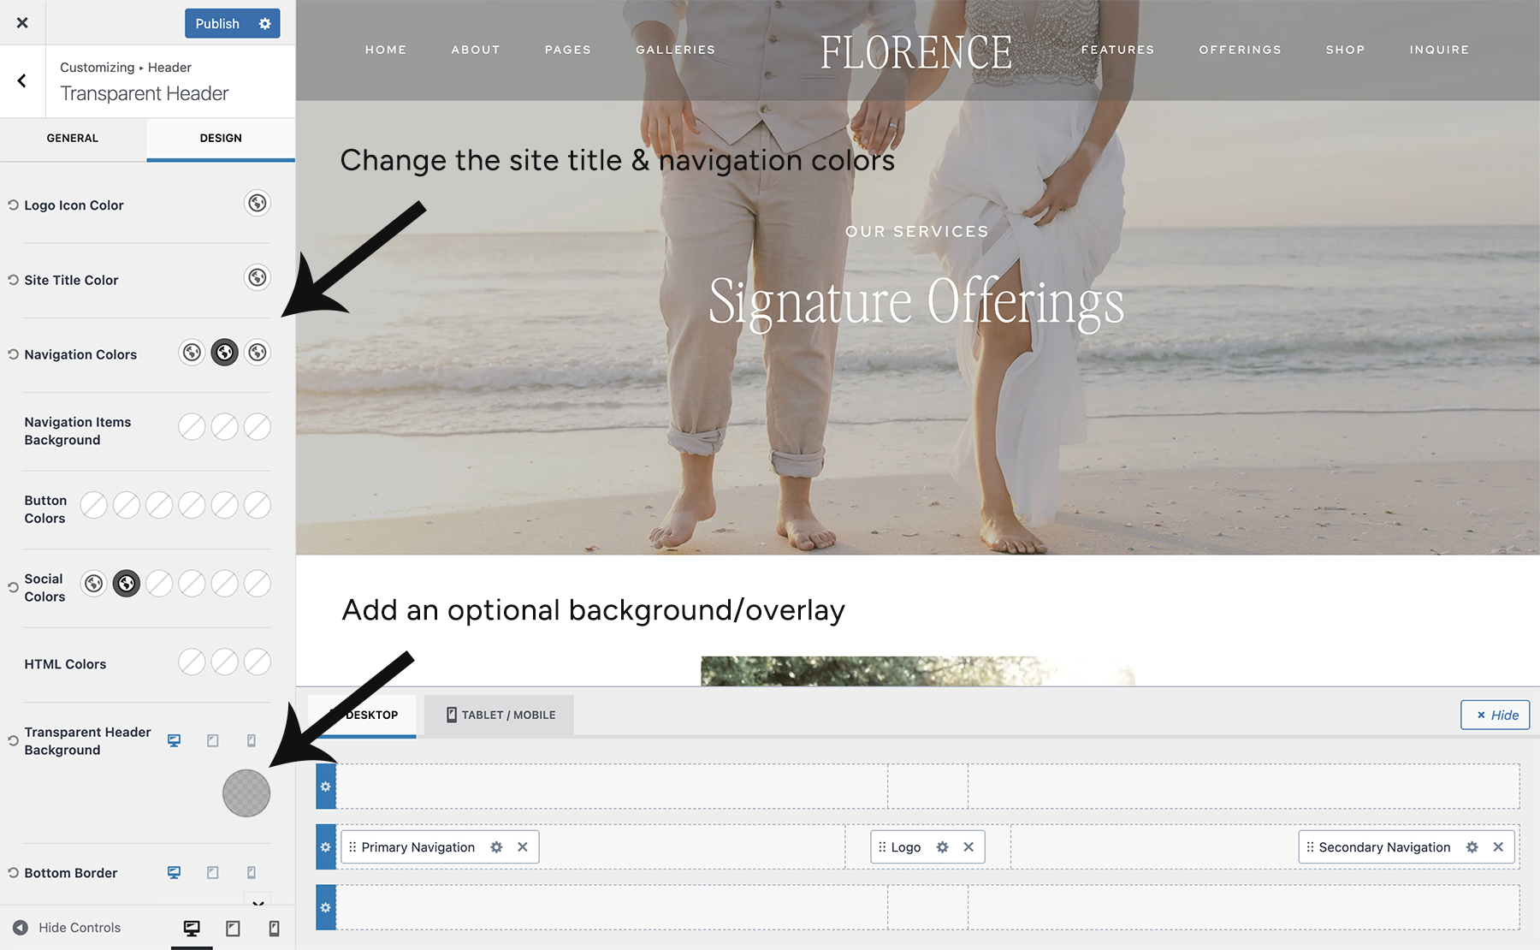Go back to Header panel
Image resolution: width=1540 pixels, height=950 pixels.
click(x=22, y=81)
